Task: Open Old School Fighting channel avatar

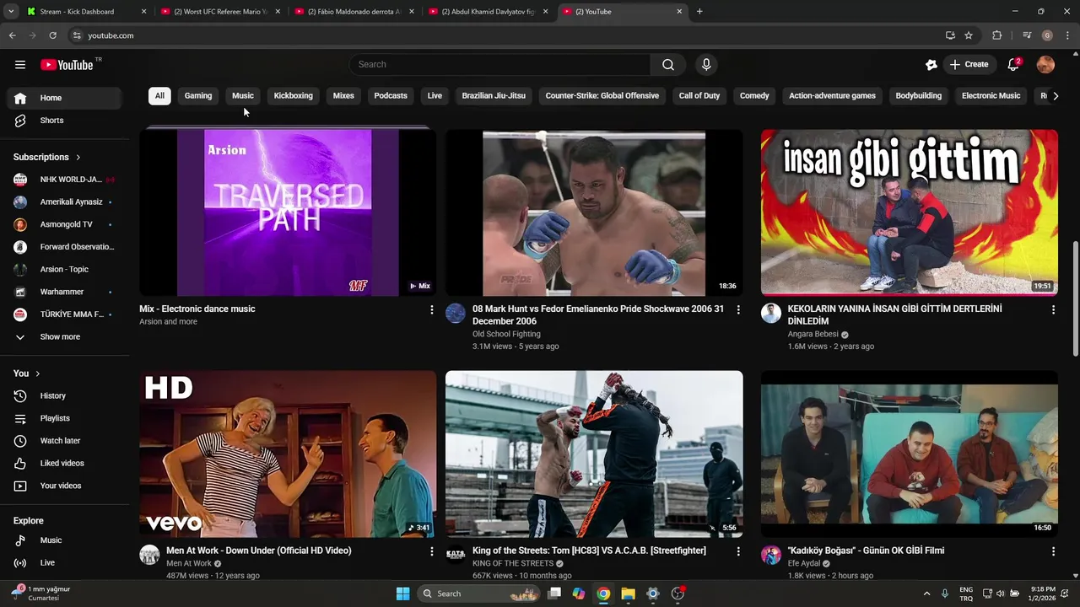Action: pos(456,314)
